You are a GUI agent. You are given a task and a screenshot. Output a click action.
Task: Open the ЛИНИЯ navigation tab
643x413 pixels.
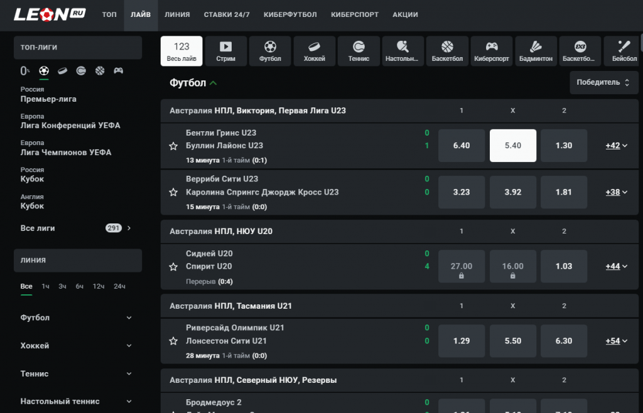(x=177, y=15)
